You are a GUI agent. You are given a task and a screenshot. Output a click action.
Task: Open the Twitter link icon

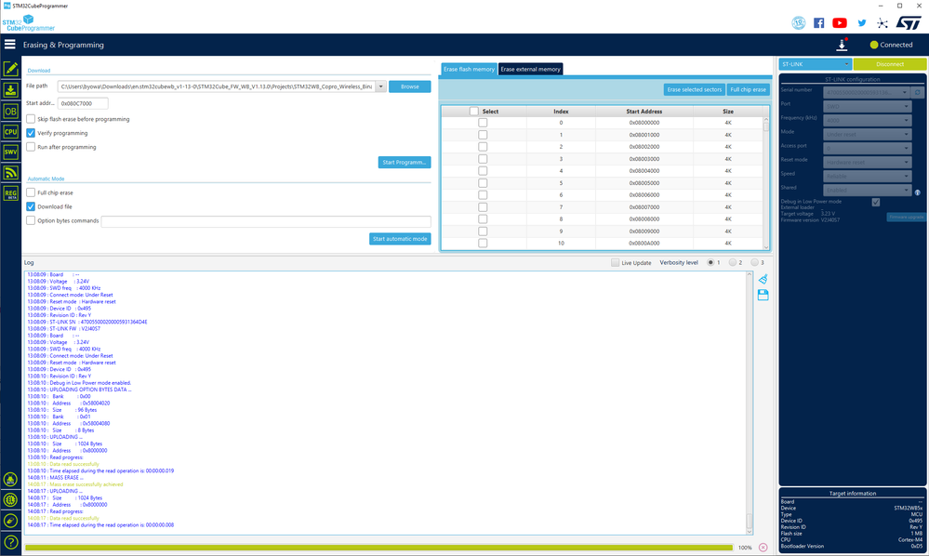(861, 23)
